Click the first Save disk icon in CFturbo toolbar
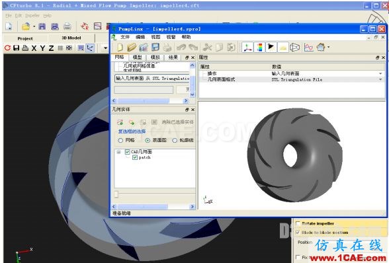This screenshot has height=263, width=389. [x=42, y=26]
